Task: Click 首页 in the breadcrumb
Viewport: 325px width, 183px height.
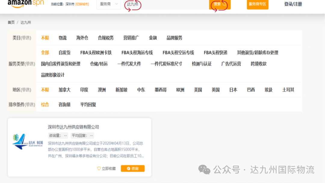Action: [11, 22]
